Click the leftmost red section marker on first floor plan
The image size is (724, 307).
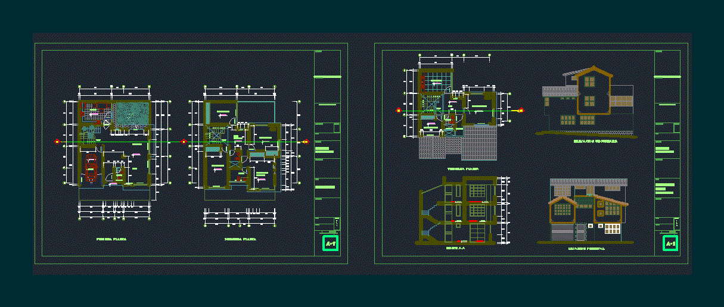click(57, 142)
